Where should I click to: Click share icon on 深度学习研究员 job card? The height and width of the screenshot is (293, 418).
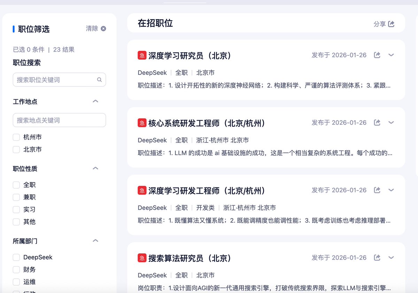[377, 55]
